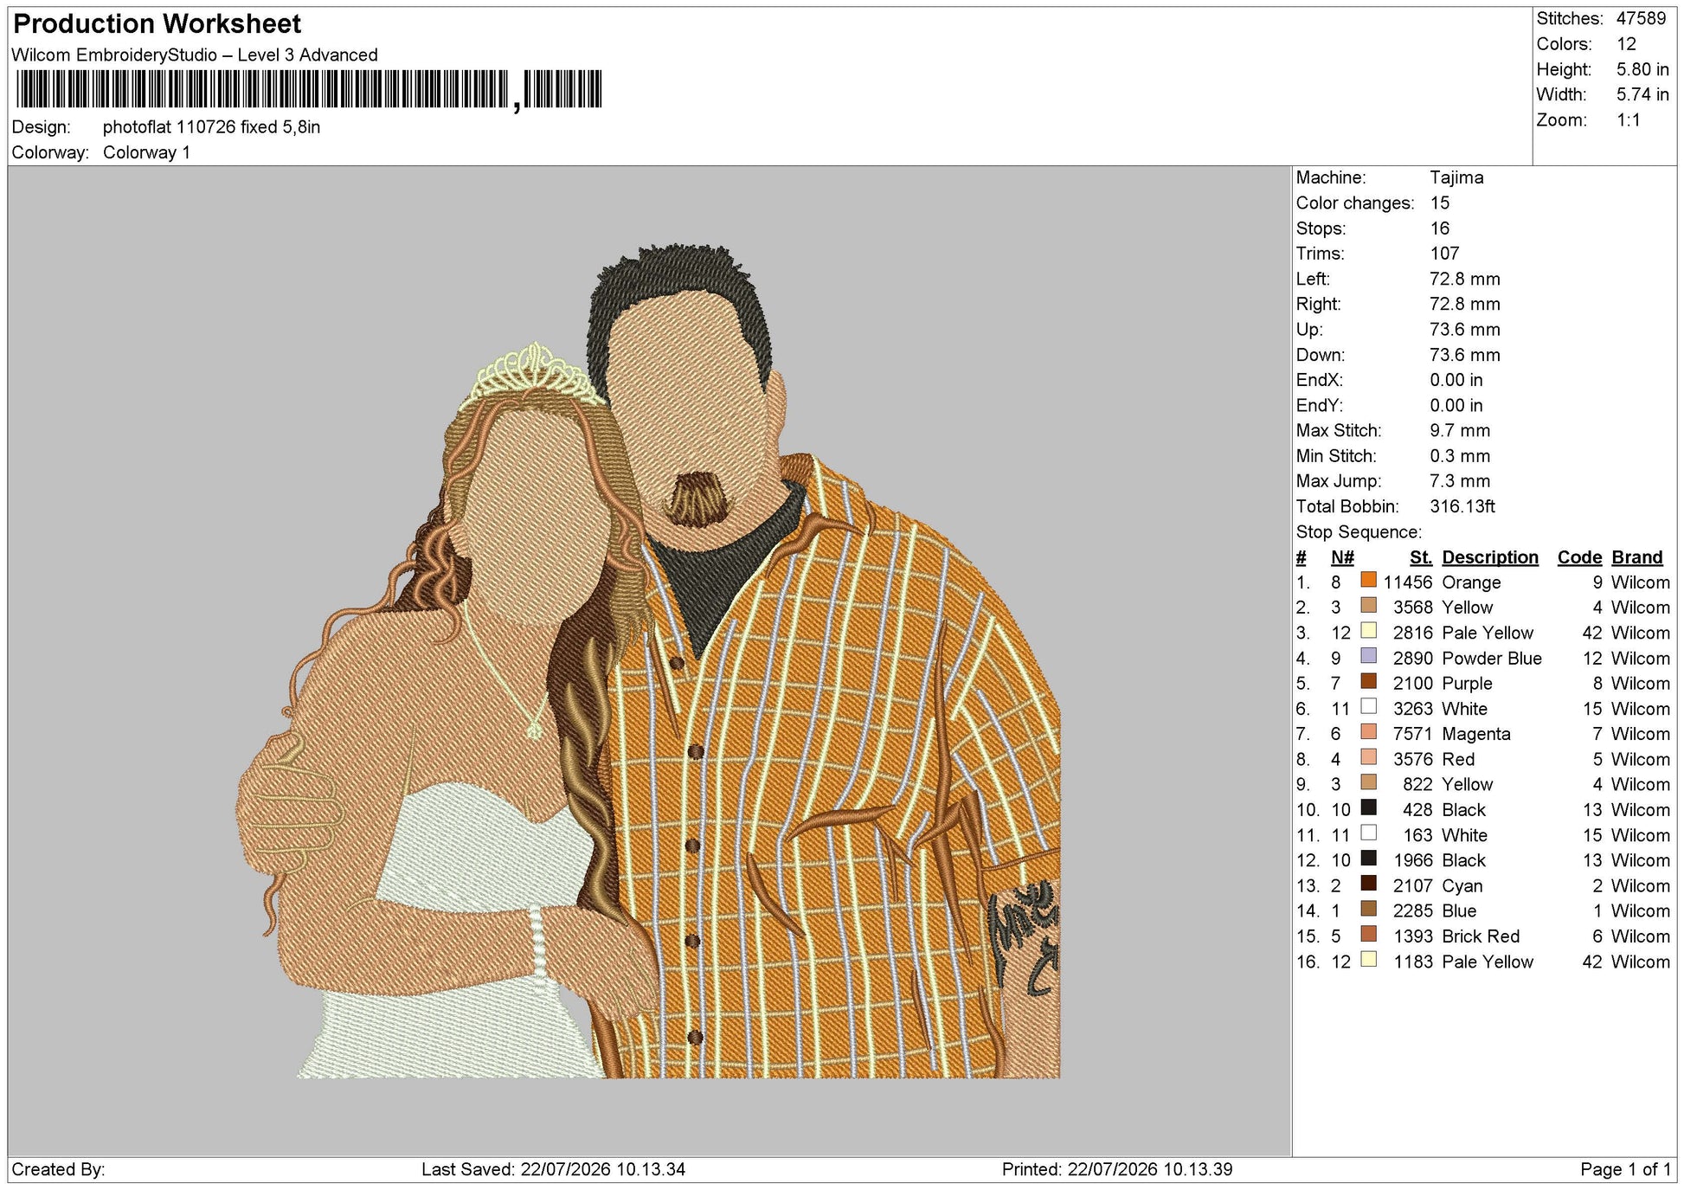Screen dimensions: 1684x1190
Task: Click the Width value '5.74 in'
Action: click(x=1642, y=94)
